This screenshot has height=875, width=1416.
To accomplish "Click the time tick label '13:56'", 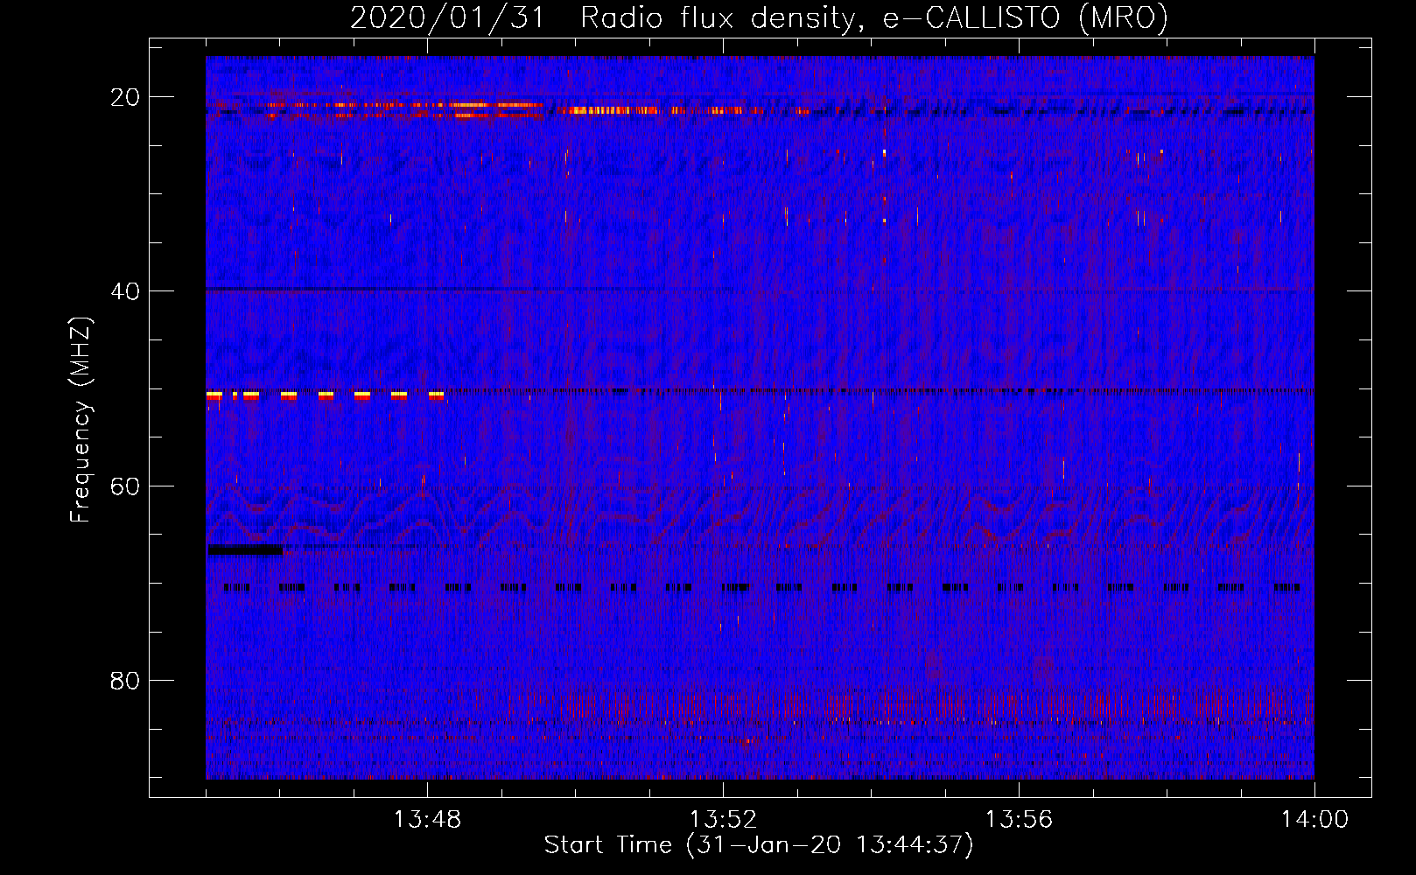I will [1020, 820].
